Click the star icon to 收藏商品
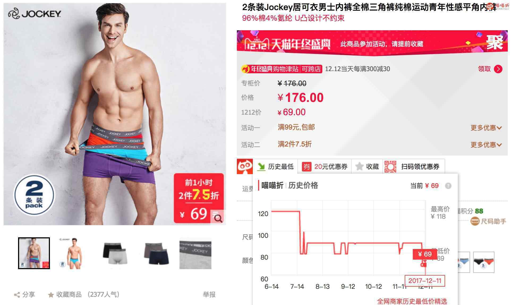The height and width of the screenshot is (305, 512). tap(51, 295)
